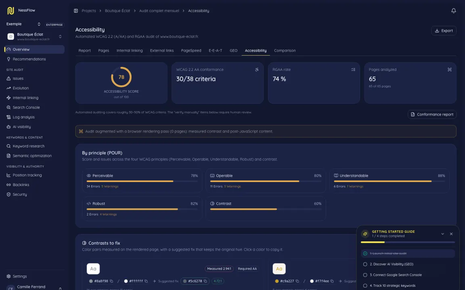Click the #c9a227 color swatch
This screenshot has width=465, height=290.
pos(276,281)
